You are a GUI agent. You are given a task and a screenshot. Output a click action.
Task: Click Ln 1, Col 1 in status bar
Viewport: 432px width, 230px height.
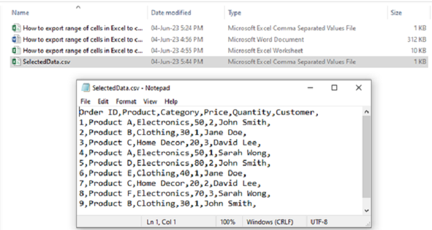tap(161, 222)
